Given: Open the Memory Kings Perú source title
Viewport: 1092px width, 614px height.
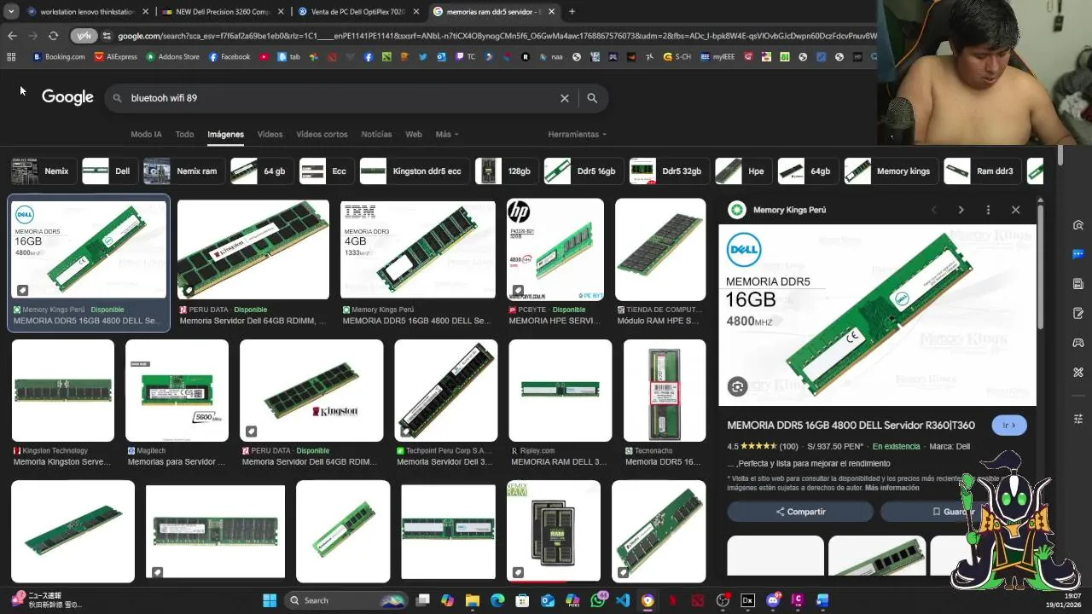Looking at the screenshot, I should (x=789, y=210).
